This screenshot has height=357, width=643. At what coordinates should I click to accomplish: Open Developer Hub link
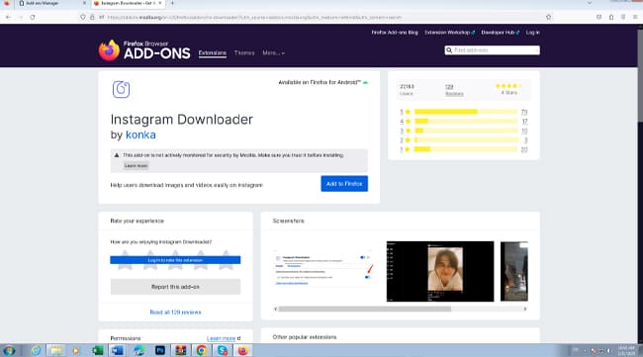point(501,33)
